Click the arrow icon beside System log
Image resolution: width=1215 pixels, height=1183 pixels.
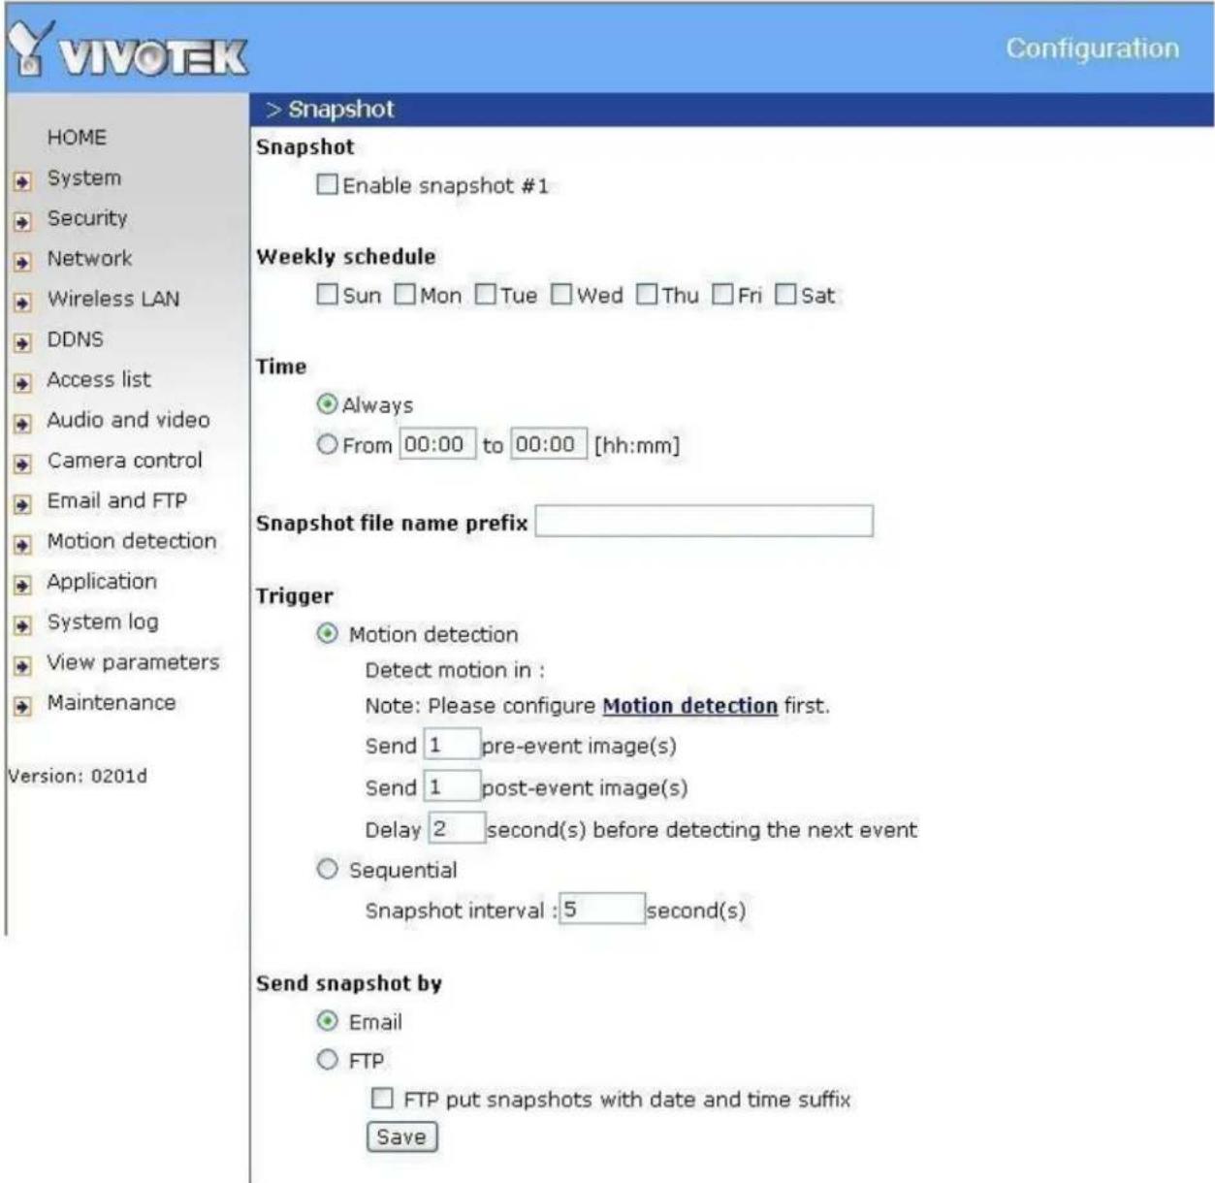22,625
